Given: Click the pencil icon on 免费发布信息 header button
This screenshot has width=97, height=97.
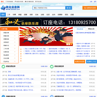Looking at the screenshot, I should [85, 8].
